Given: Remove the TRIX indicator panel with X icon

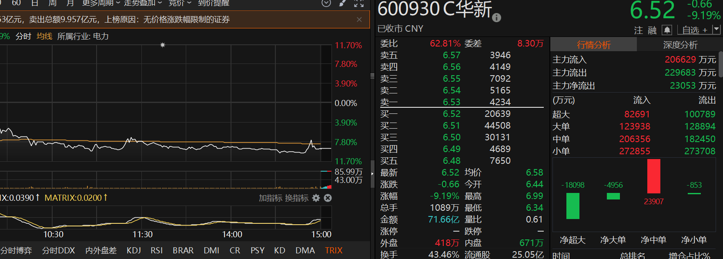Looking at the screenshot, I should coord(328,198).
